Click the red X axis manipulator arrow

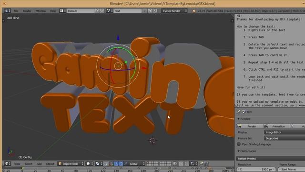[x=144, y=68]
